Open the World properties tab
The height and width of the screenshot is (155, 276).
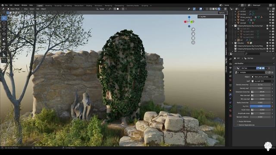[x=230, y=80]
